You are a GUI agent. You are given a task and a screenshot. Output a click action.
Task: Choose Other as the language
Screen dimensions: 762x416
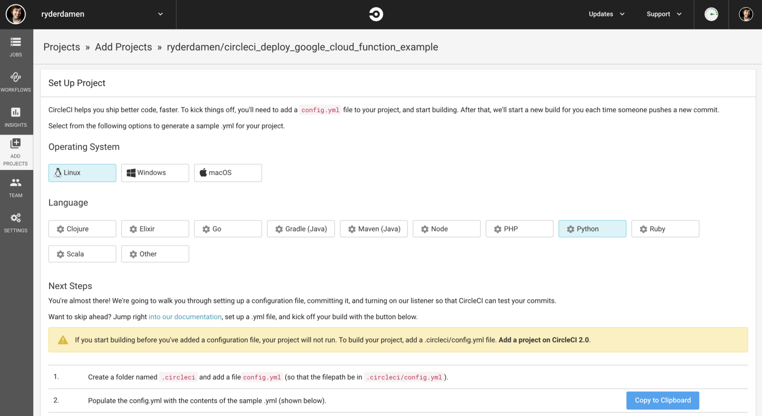155,254
